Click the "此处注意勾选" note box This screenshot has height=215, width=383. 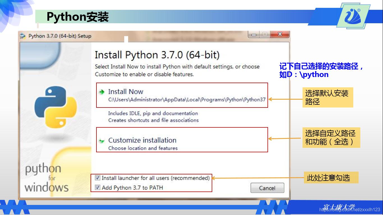click(331, 177)
